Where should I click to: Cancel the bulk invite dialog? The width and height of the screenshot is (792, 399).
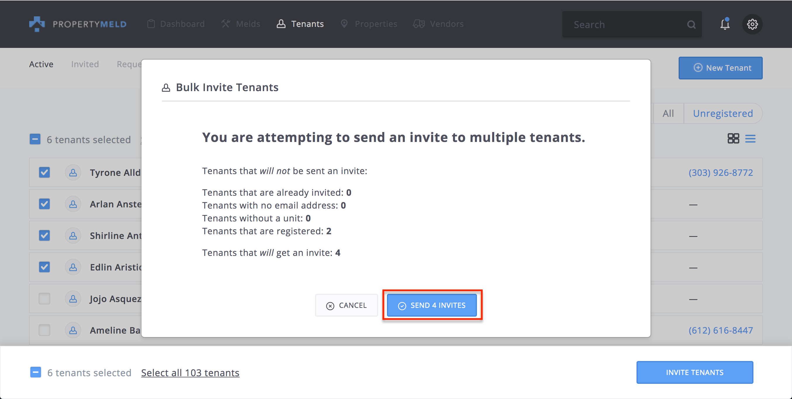[x=346, y=305]
